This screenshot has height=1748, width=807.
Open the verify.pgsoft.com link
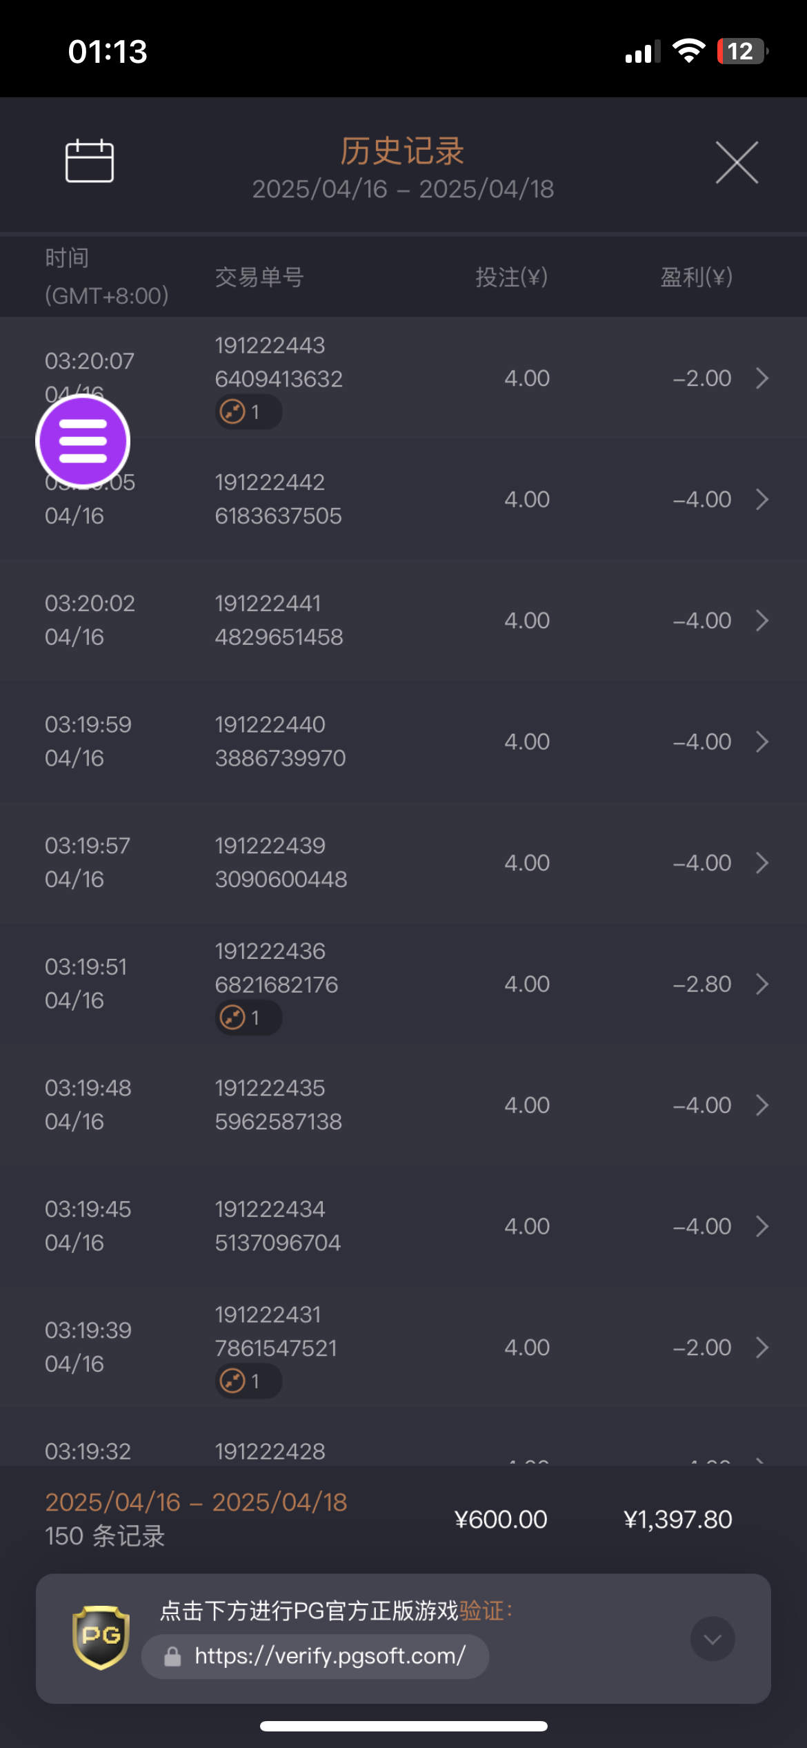click(x=330, y=1656)
